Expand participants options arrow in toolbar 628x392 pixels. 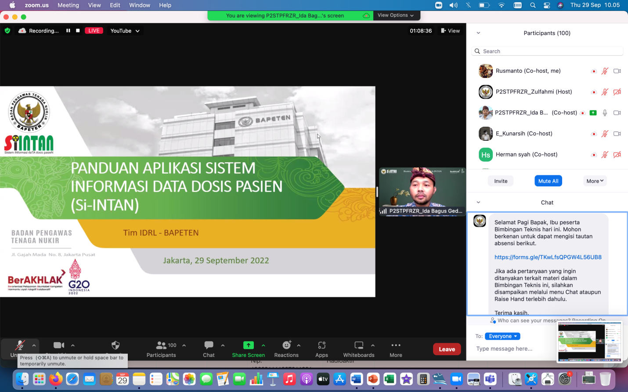pos(184,345)
